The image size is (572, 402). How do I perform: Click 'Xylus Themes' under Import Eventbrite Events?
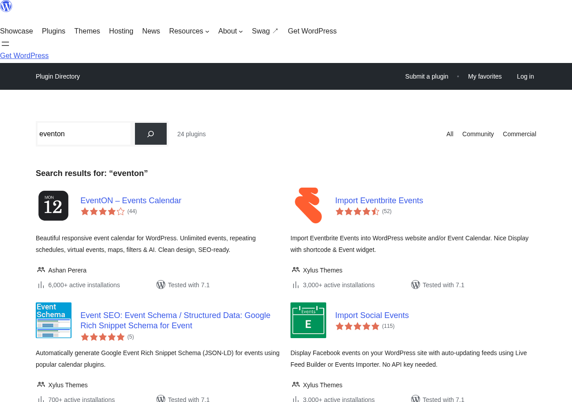(323, 270)
